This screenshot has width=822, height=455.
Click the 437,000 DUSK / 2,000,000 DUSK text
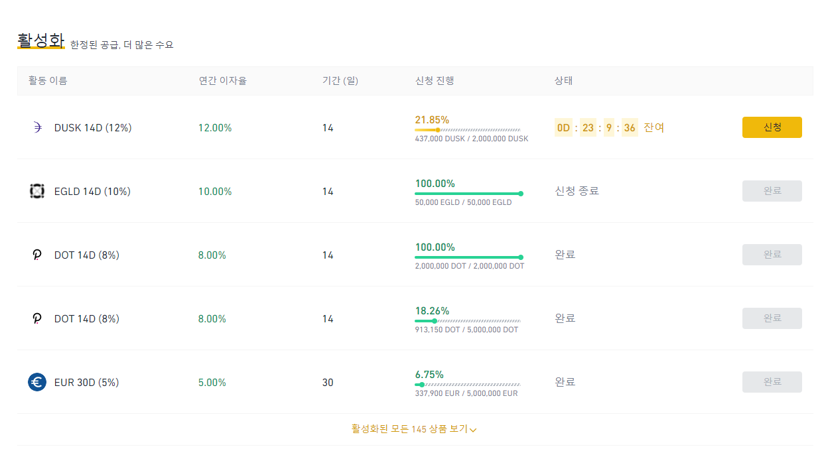coord(472,139)
